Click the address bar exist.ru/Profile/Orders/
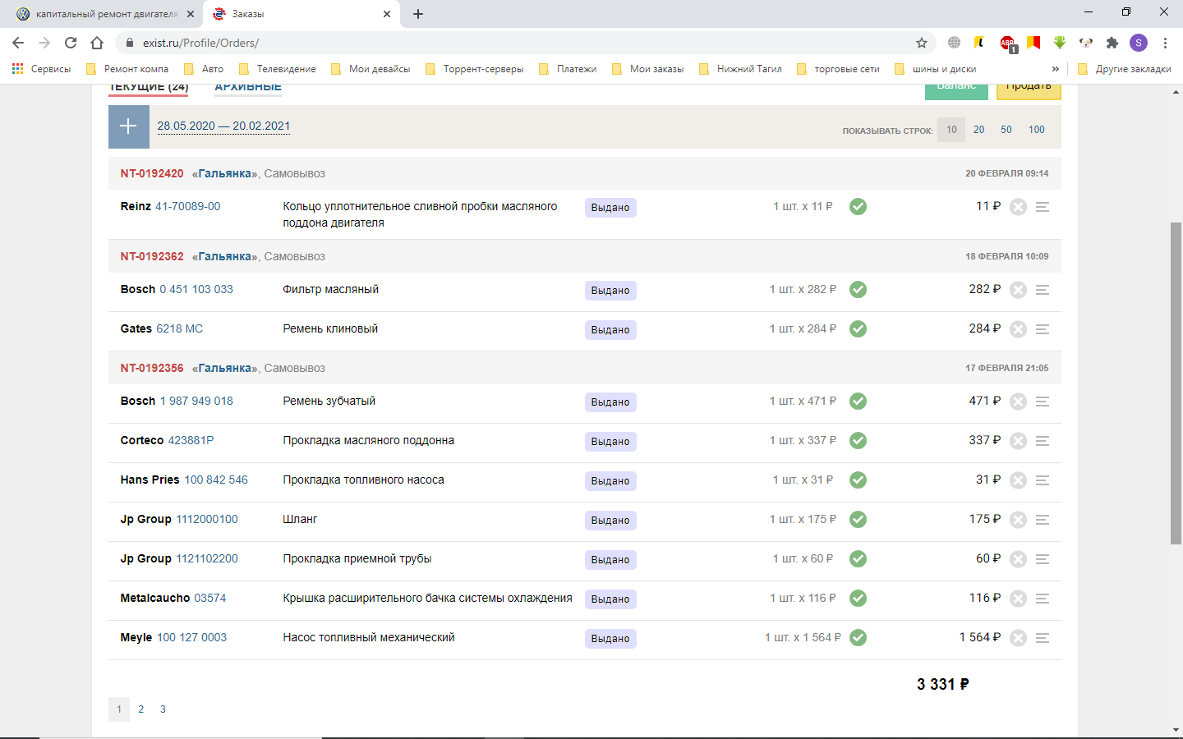The height and width of the screenshot is (739, 1183). point(526,43)
